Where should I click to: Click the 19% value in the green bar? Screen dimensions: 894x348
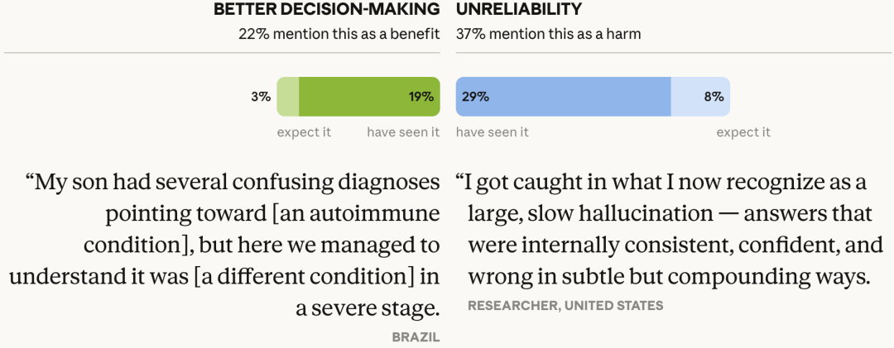click(421, 97)
